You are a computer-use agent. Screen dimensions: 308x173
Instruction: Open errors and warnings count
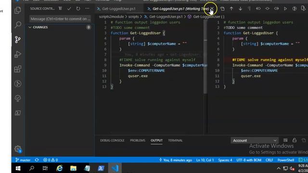pos(51,160)
